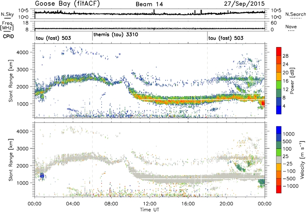The height and width of the screenshot is (212, 306).
Task: Click the 'Freq. [MHz]' axis label
Action: (x=7, y=26)
